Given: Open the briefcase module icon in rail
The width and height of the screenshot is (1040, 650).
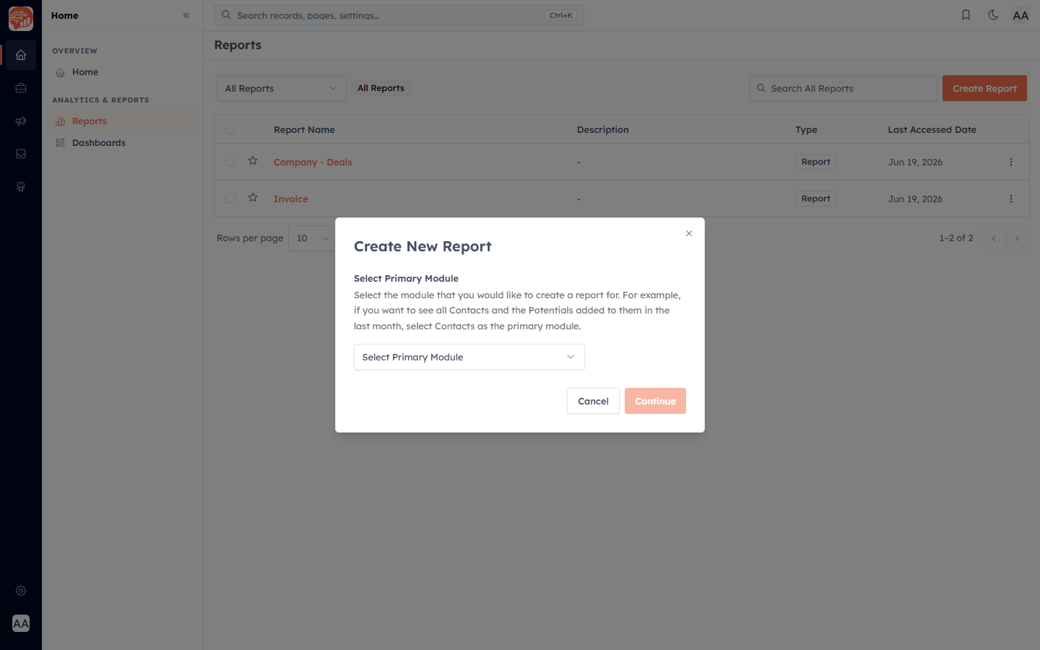Looking at the screenshot, I should pyautogui.click(x=21, y=88).
